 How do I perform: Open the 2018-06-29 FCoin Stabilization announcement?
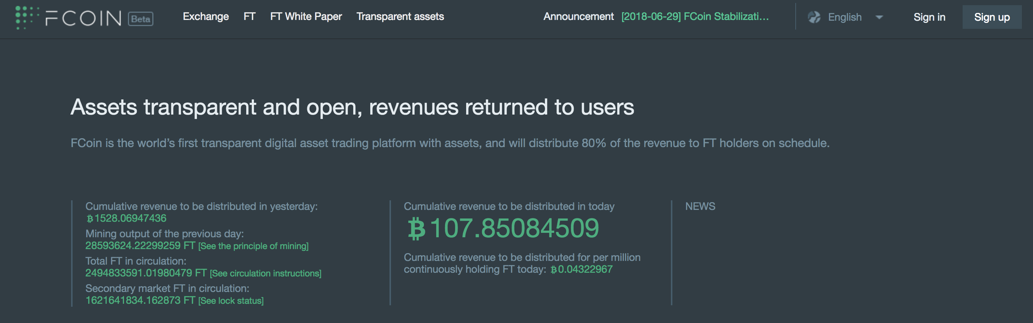coord(695,16)
